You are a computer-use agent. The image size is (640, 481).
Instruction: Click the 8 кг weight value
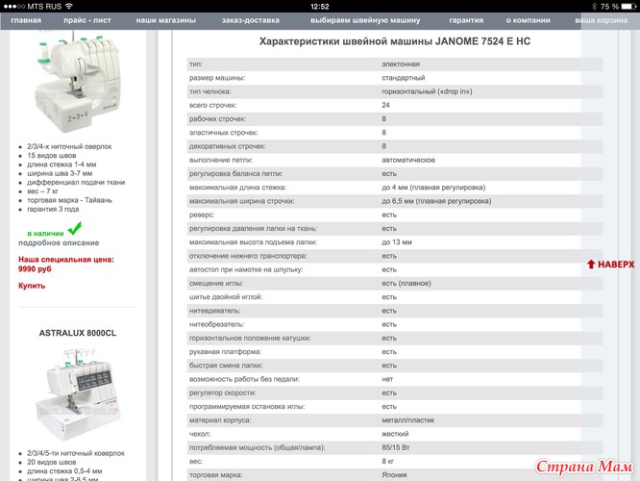(x=388, y=461)
